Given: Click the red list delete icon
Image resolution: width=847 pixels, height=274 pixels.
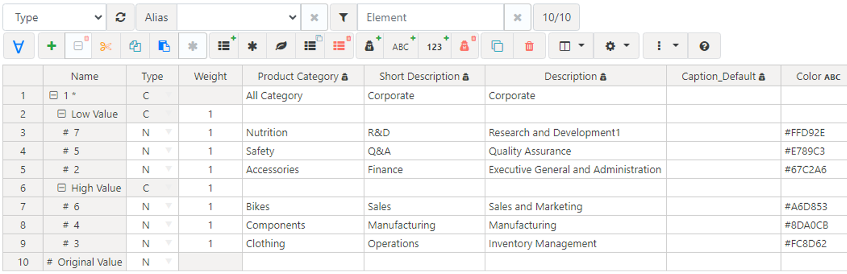Looking at the screenshot, I should (x=340, y=46).
